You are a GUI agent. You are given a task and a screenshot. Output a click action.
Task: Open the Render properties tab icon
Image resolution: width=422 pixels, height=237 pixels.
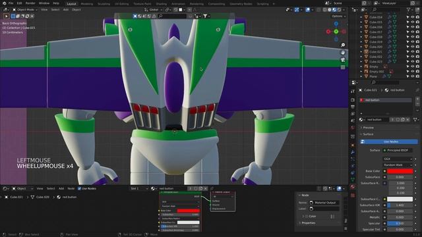pos(353,100)
